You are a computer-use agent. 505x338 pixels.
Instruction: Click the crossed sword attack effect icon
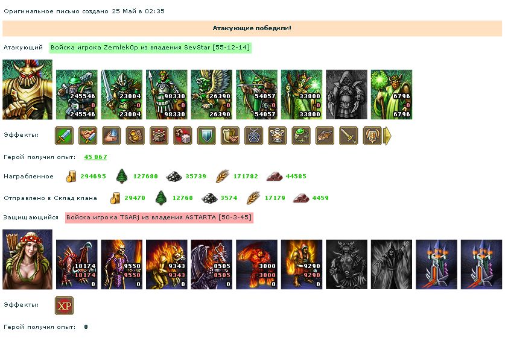point(64,136)
